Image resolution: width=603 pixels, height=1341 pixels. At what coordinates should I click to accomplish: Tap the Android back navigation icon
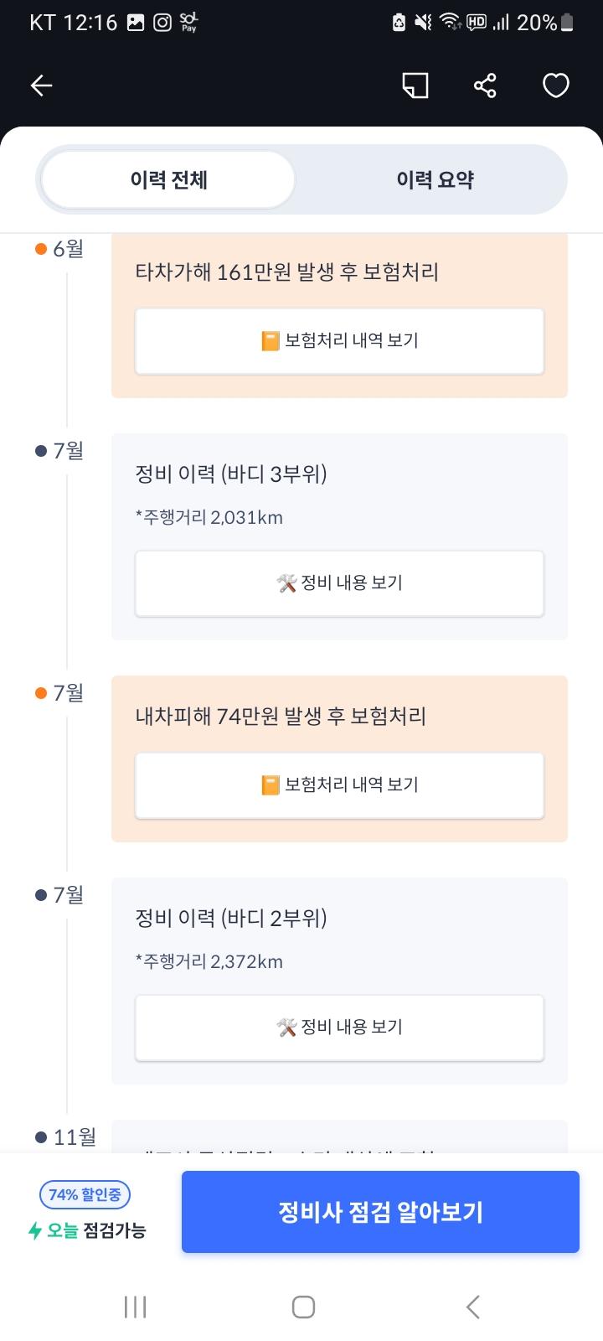tap(472, 1307)
